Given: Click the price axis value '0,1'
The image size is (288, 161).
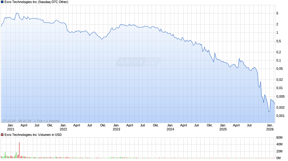Looking at the screenshot, I should click(x=279, y=60).
